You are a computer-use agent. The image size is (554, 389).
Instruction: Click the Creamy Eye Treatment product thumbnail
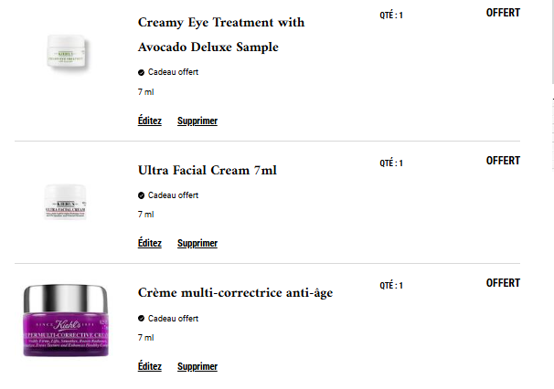click(x=67, y=52)
